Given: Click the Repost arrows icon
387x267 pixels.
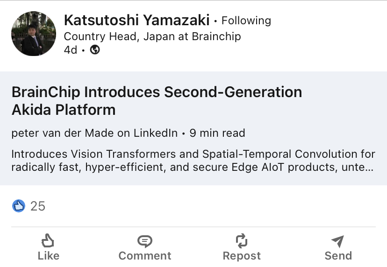Looking at the screenshot, I should click(x=242, y=241).
